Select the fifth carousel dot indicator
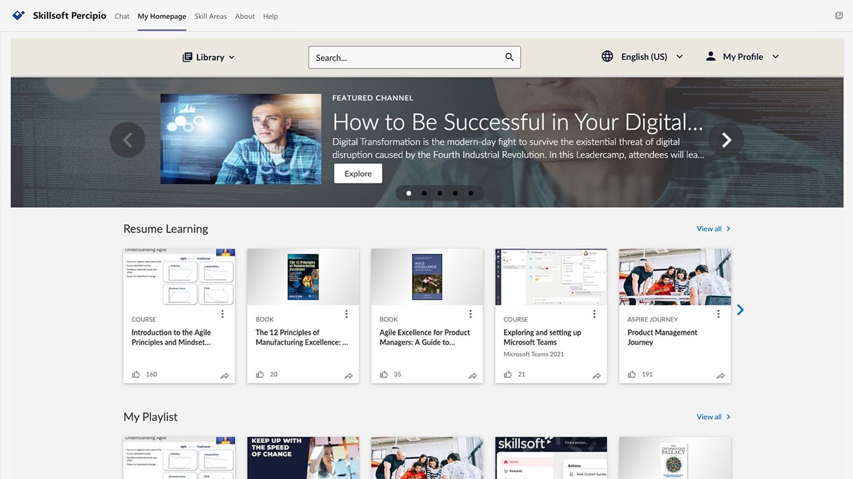Screen dimensions: 853x479 pyautogui.click(x=471, y=193)
